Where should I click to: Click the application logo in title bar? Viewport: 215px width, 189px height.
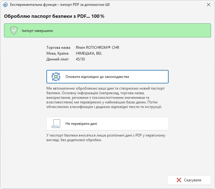pyautogui.click(x=5, y=5)
